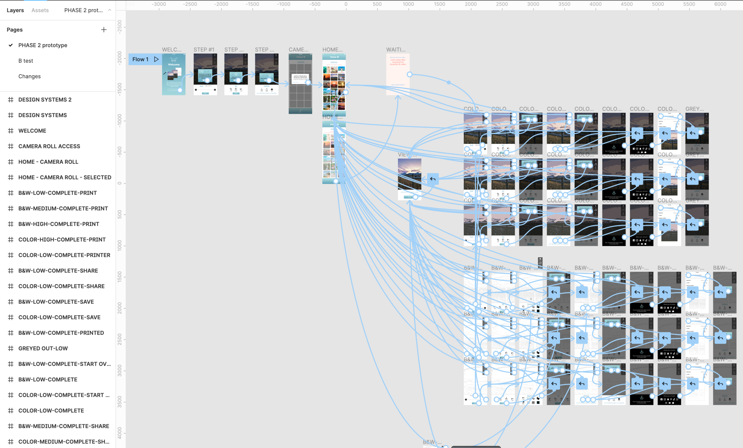Screen dimensions: 743x448
Task: Select HOME - CAMERA ROLL - SELECTED layer
Action: pos(64,177)
